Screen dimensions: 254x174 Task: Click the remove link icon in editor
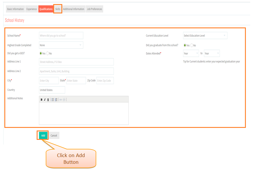[64, 100]
